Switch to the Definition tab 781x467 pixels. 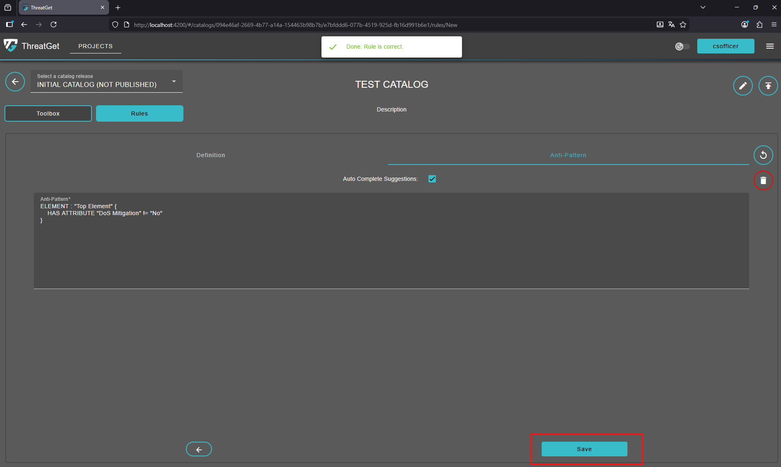tap(210, 155)
